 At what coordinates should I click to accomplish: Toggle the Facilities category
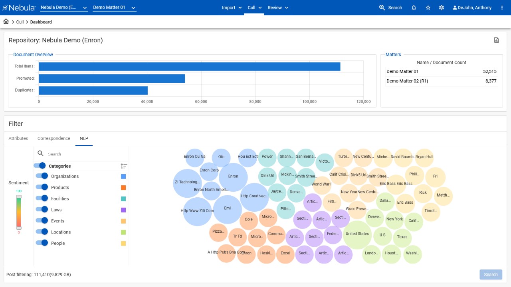point(42,198)
